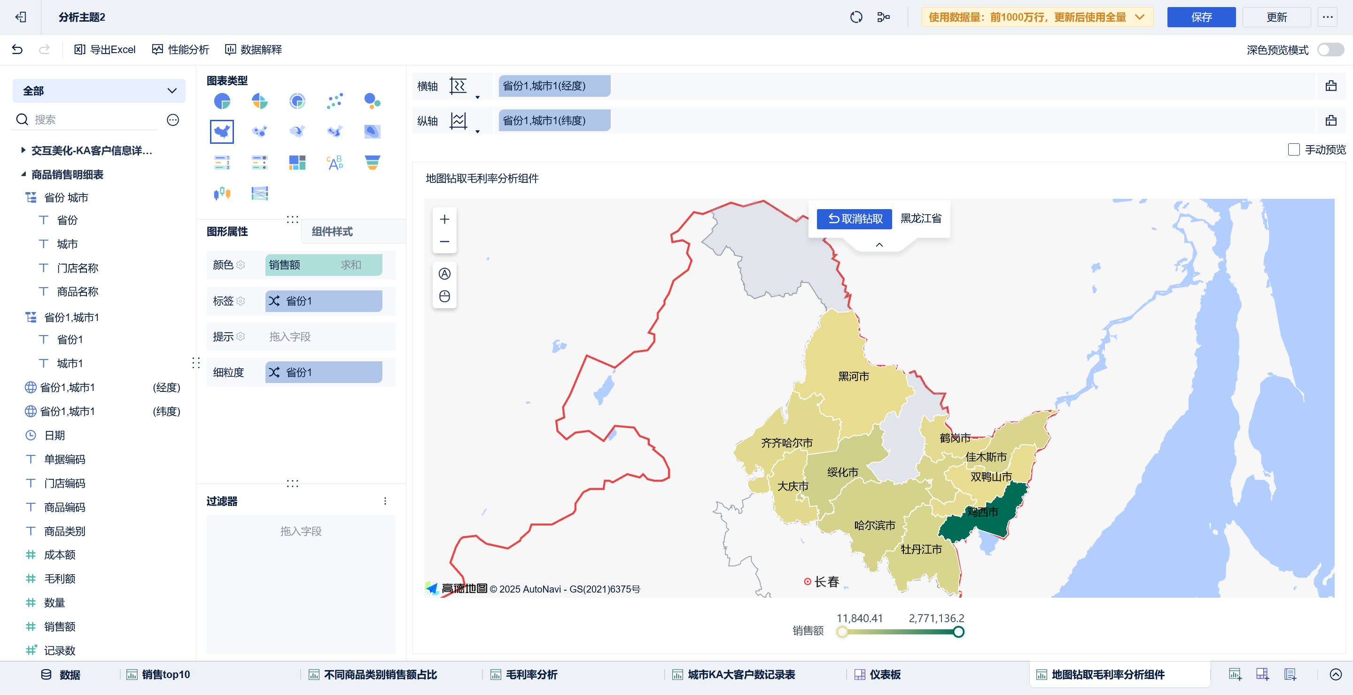Click the map zoom in button
The width and height of the screenshot is (1353, 695).
(444, 219)
